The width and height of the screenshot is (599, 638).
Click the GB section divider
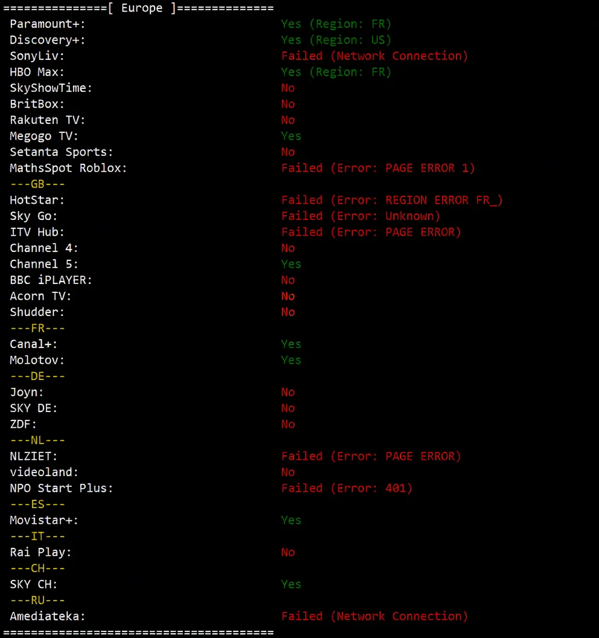click(37, 184)
